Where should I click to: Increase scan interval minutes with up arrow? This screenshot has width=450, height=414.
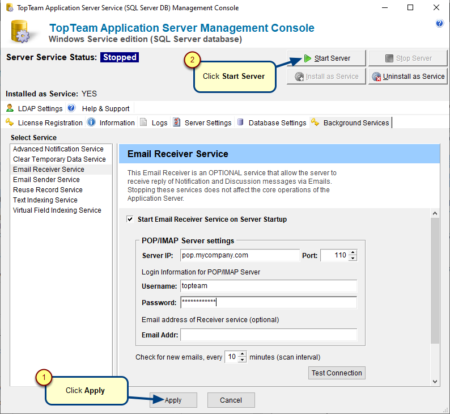point(243,354)
